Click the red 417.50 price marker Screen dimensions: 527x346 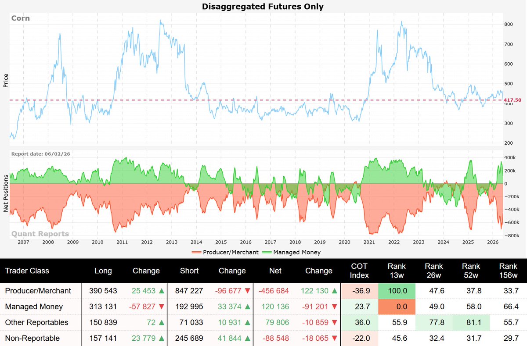(513, 100)
